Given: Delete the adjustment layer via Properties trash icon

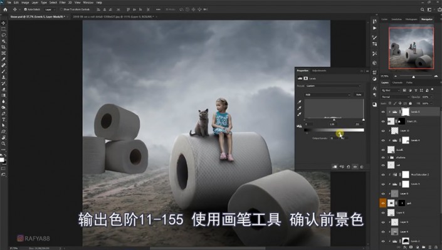Looking at the screenshot, I should coord(362,167).
